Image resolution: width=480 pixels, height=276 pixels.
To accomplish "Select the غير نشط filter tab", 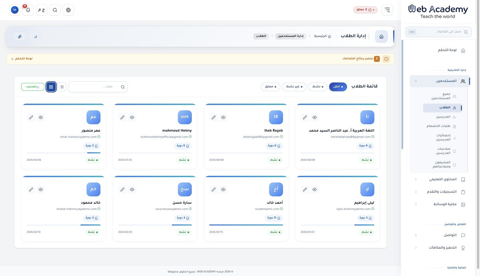I will pyautogui.click(x=294, y=87).
